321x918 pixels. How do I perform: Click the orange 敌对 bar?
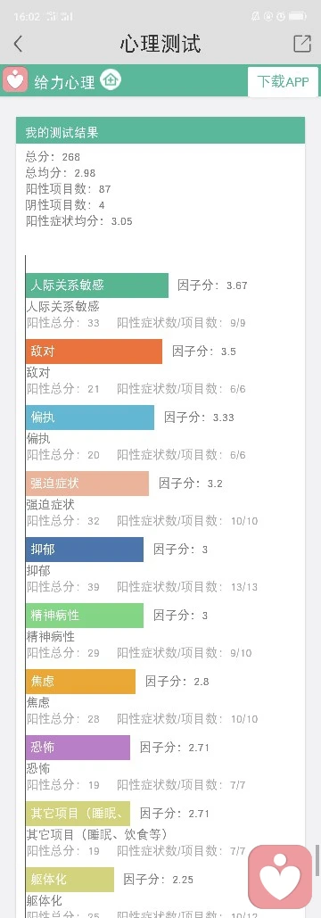pyautogui.click(x=95, y=351)
